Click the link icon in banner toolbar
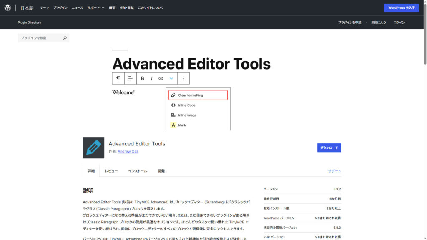Image resolution: width=427 pixels, height=240 pixels. coord(161,78)
